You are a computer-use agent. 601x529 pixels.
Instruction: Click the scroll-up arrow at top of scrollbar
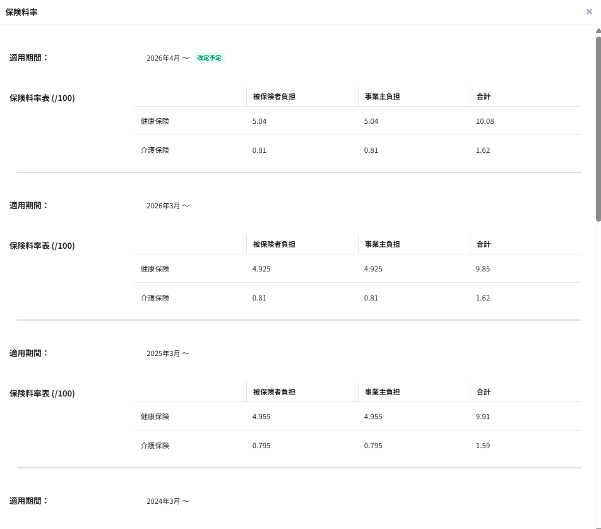[x=598, y=30]
